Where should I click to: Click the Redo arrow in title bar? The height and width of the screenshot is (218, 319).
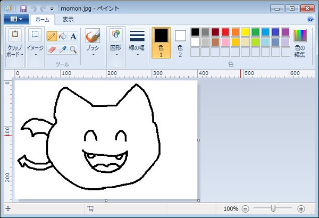coord(43,9)
